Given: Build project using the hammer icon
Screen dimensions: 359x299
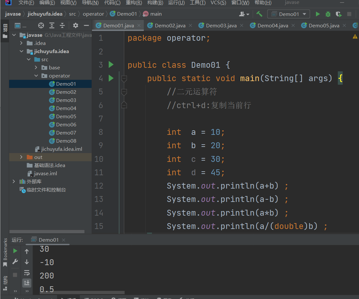Looking at the screenshot, I should [x=259, y=14].
